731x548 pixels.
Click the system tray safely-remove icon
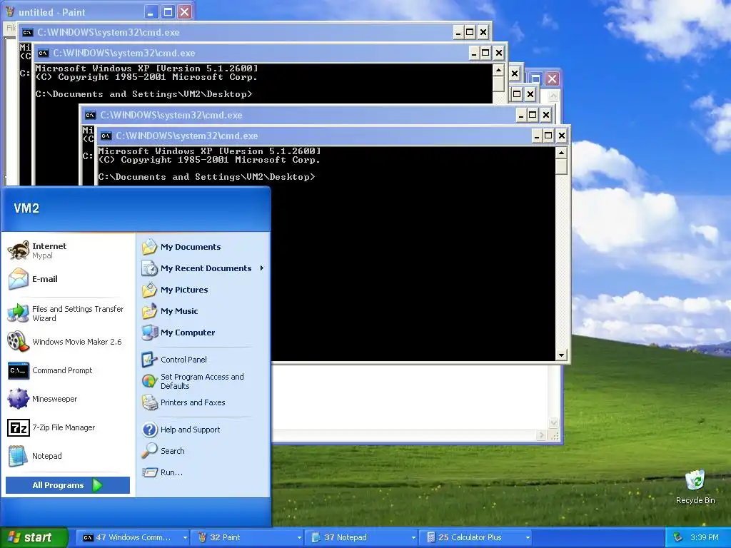coord(677,537)
